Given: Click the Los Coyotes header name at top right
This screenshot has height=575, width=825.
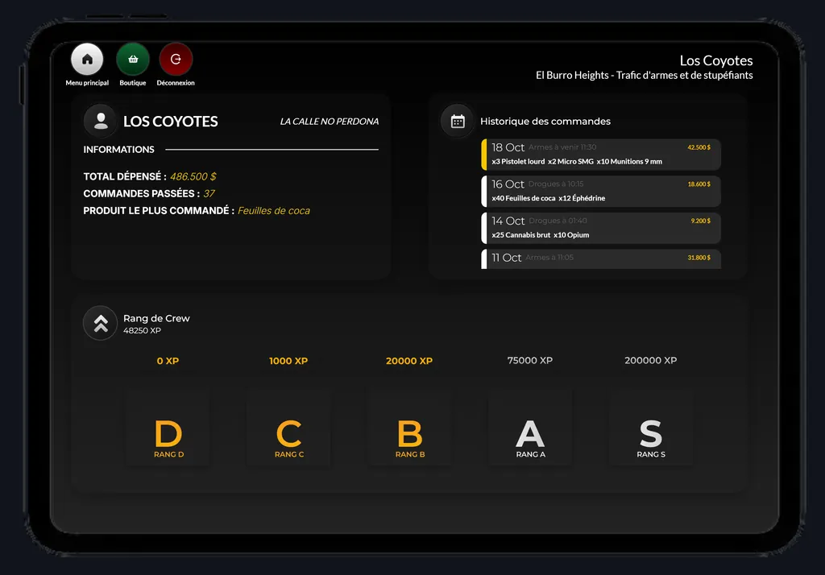Looking at the screenshot, I should tap(716, 60).
